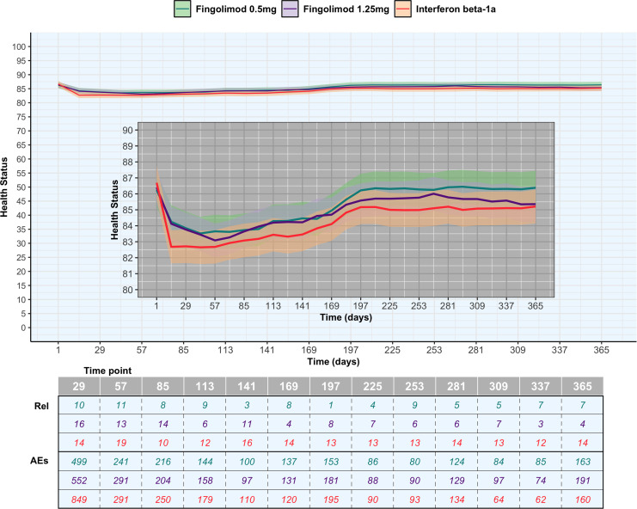Select the 'Fingolimod 1.25mg' legend label

click(x=346, y=9)
